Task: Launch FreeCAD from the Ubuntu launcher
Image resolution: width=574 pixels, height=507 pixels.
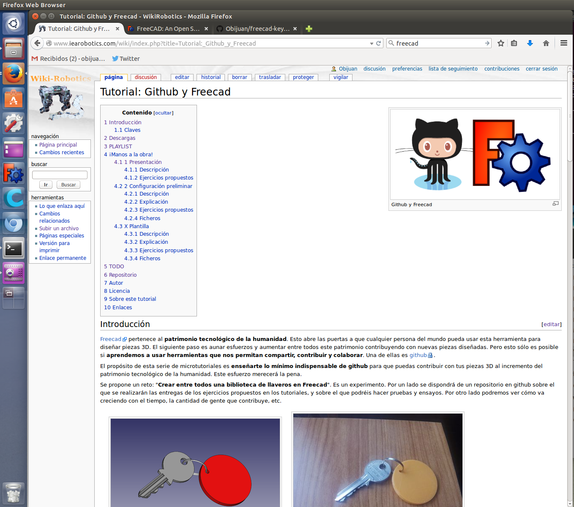Action: click(14, 174)
